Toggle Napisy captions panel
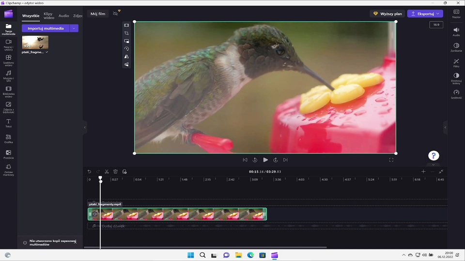Screen dimensions: 465x261 point(456,14)
